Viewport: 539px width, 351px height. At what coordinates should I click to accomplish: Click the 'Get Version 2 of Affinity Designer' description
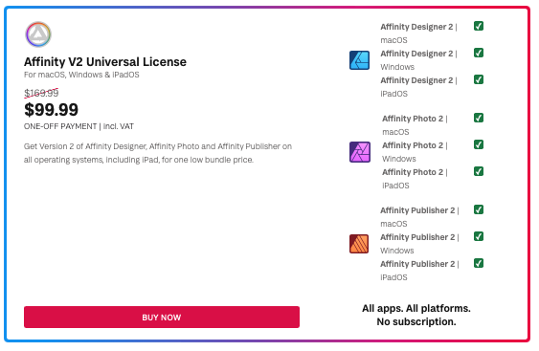point(158,153)
